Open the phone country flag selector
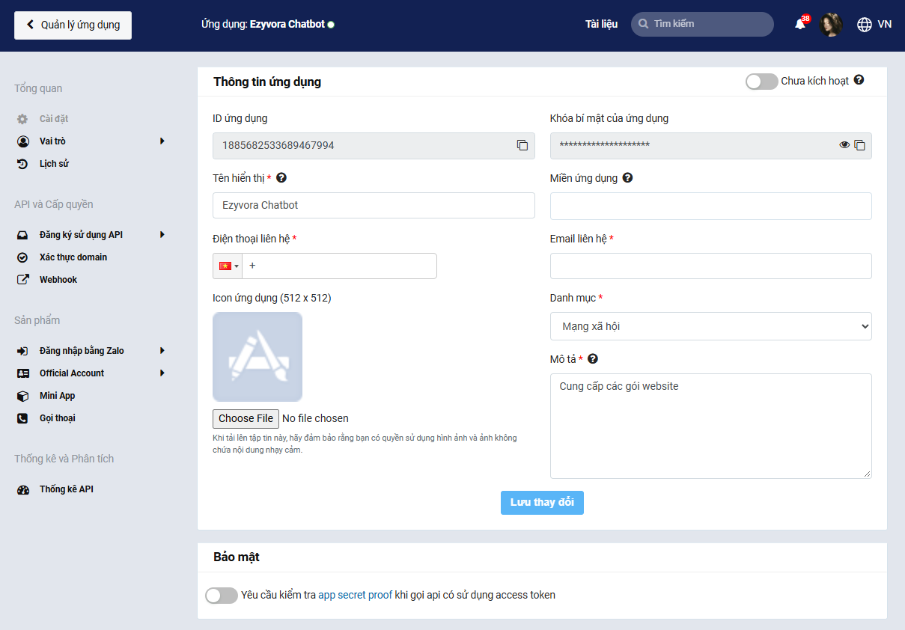 pyautogui.click(x=228, y=266)
